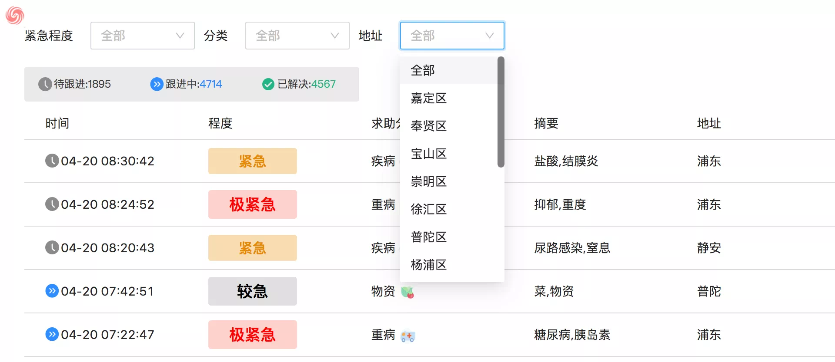Filter by 已解决:4567 status

299,84
